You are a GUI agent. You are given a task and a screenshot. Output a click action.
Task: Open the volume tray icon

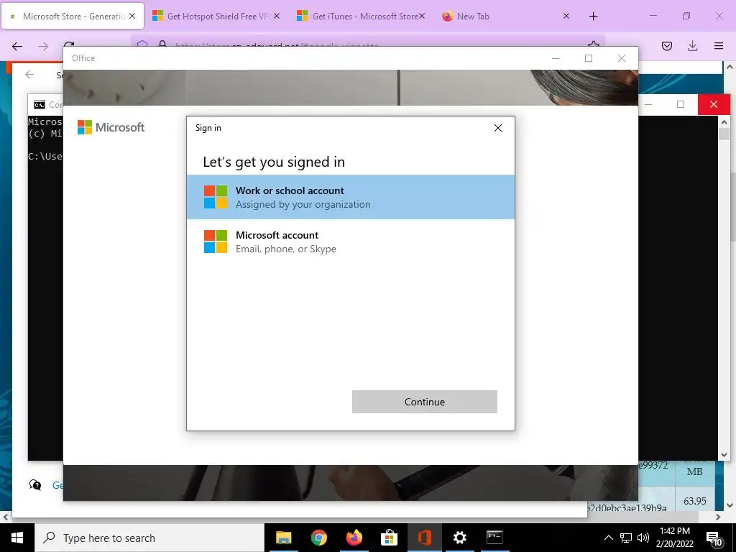click(x=643, y=538)
